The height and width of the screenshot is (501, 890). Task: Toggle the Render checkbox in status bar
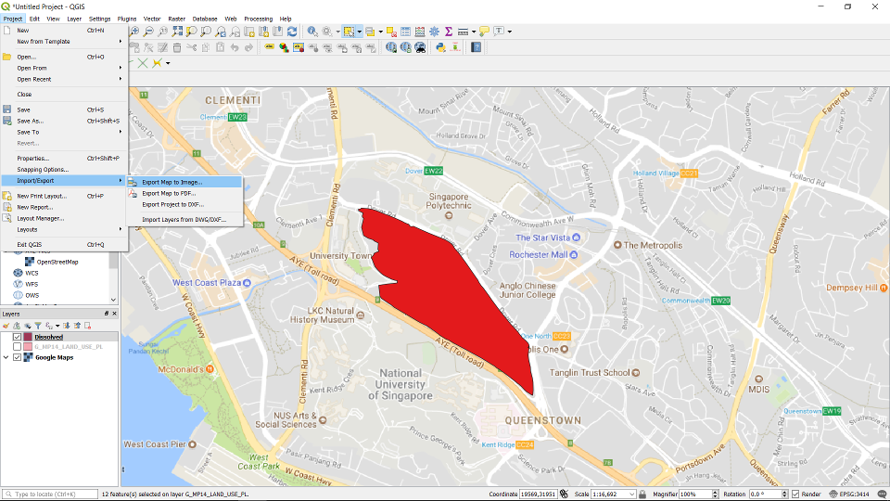point(795,495)
